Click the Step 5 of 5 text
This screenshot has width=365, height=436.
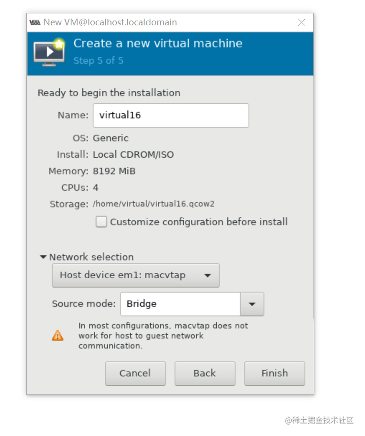coord(98,61)
